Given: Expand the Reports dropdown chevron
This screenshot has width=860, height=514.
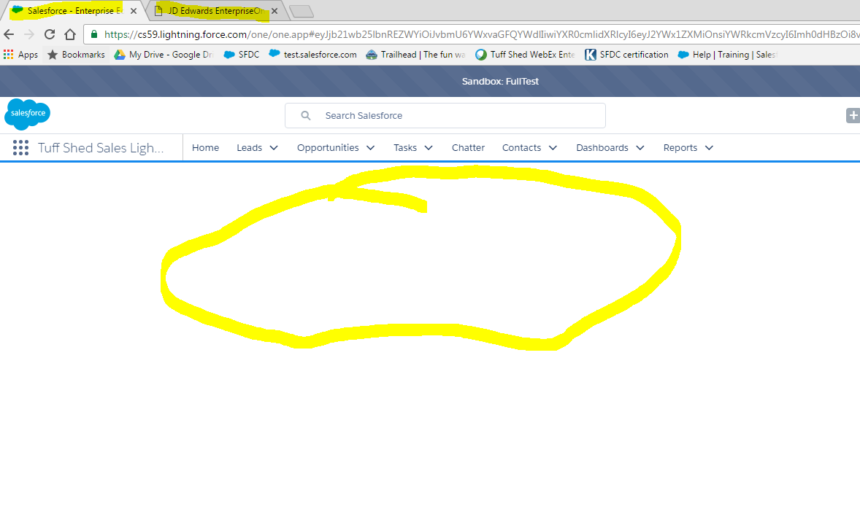Looking at the screenshot, I should click(709, 148).
